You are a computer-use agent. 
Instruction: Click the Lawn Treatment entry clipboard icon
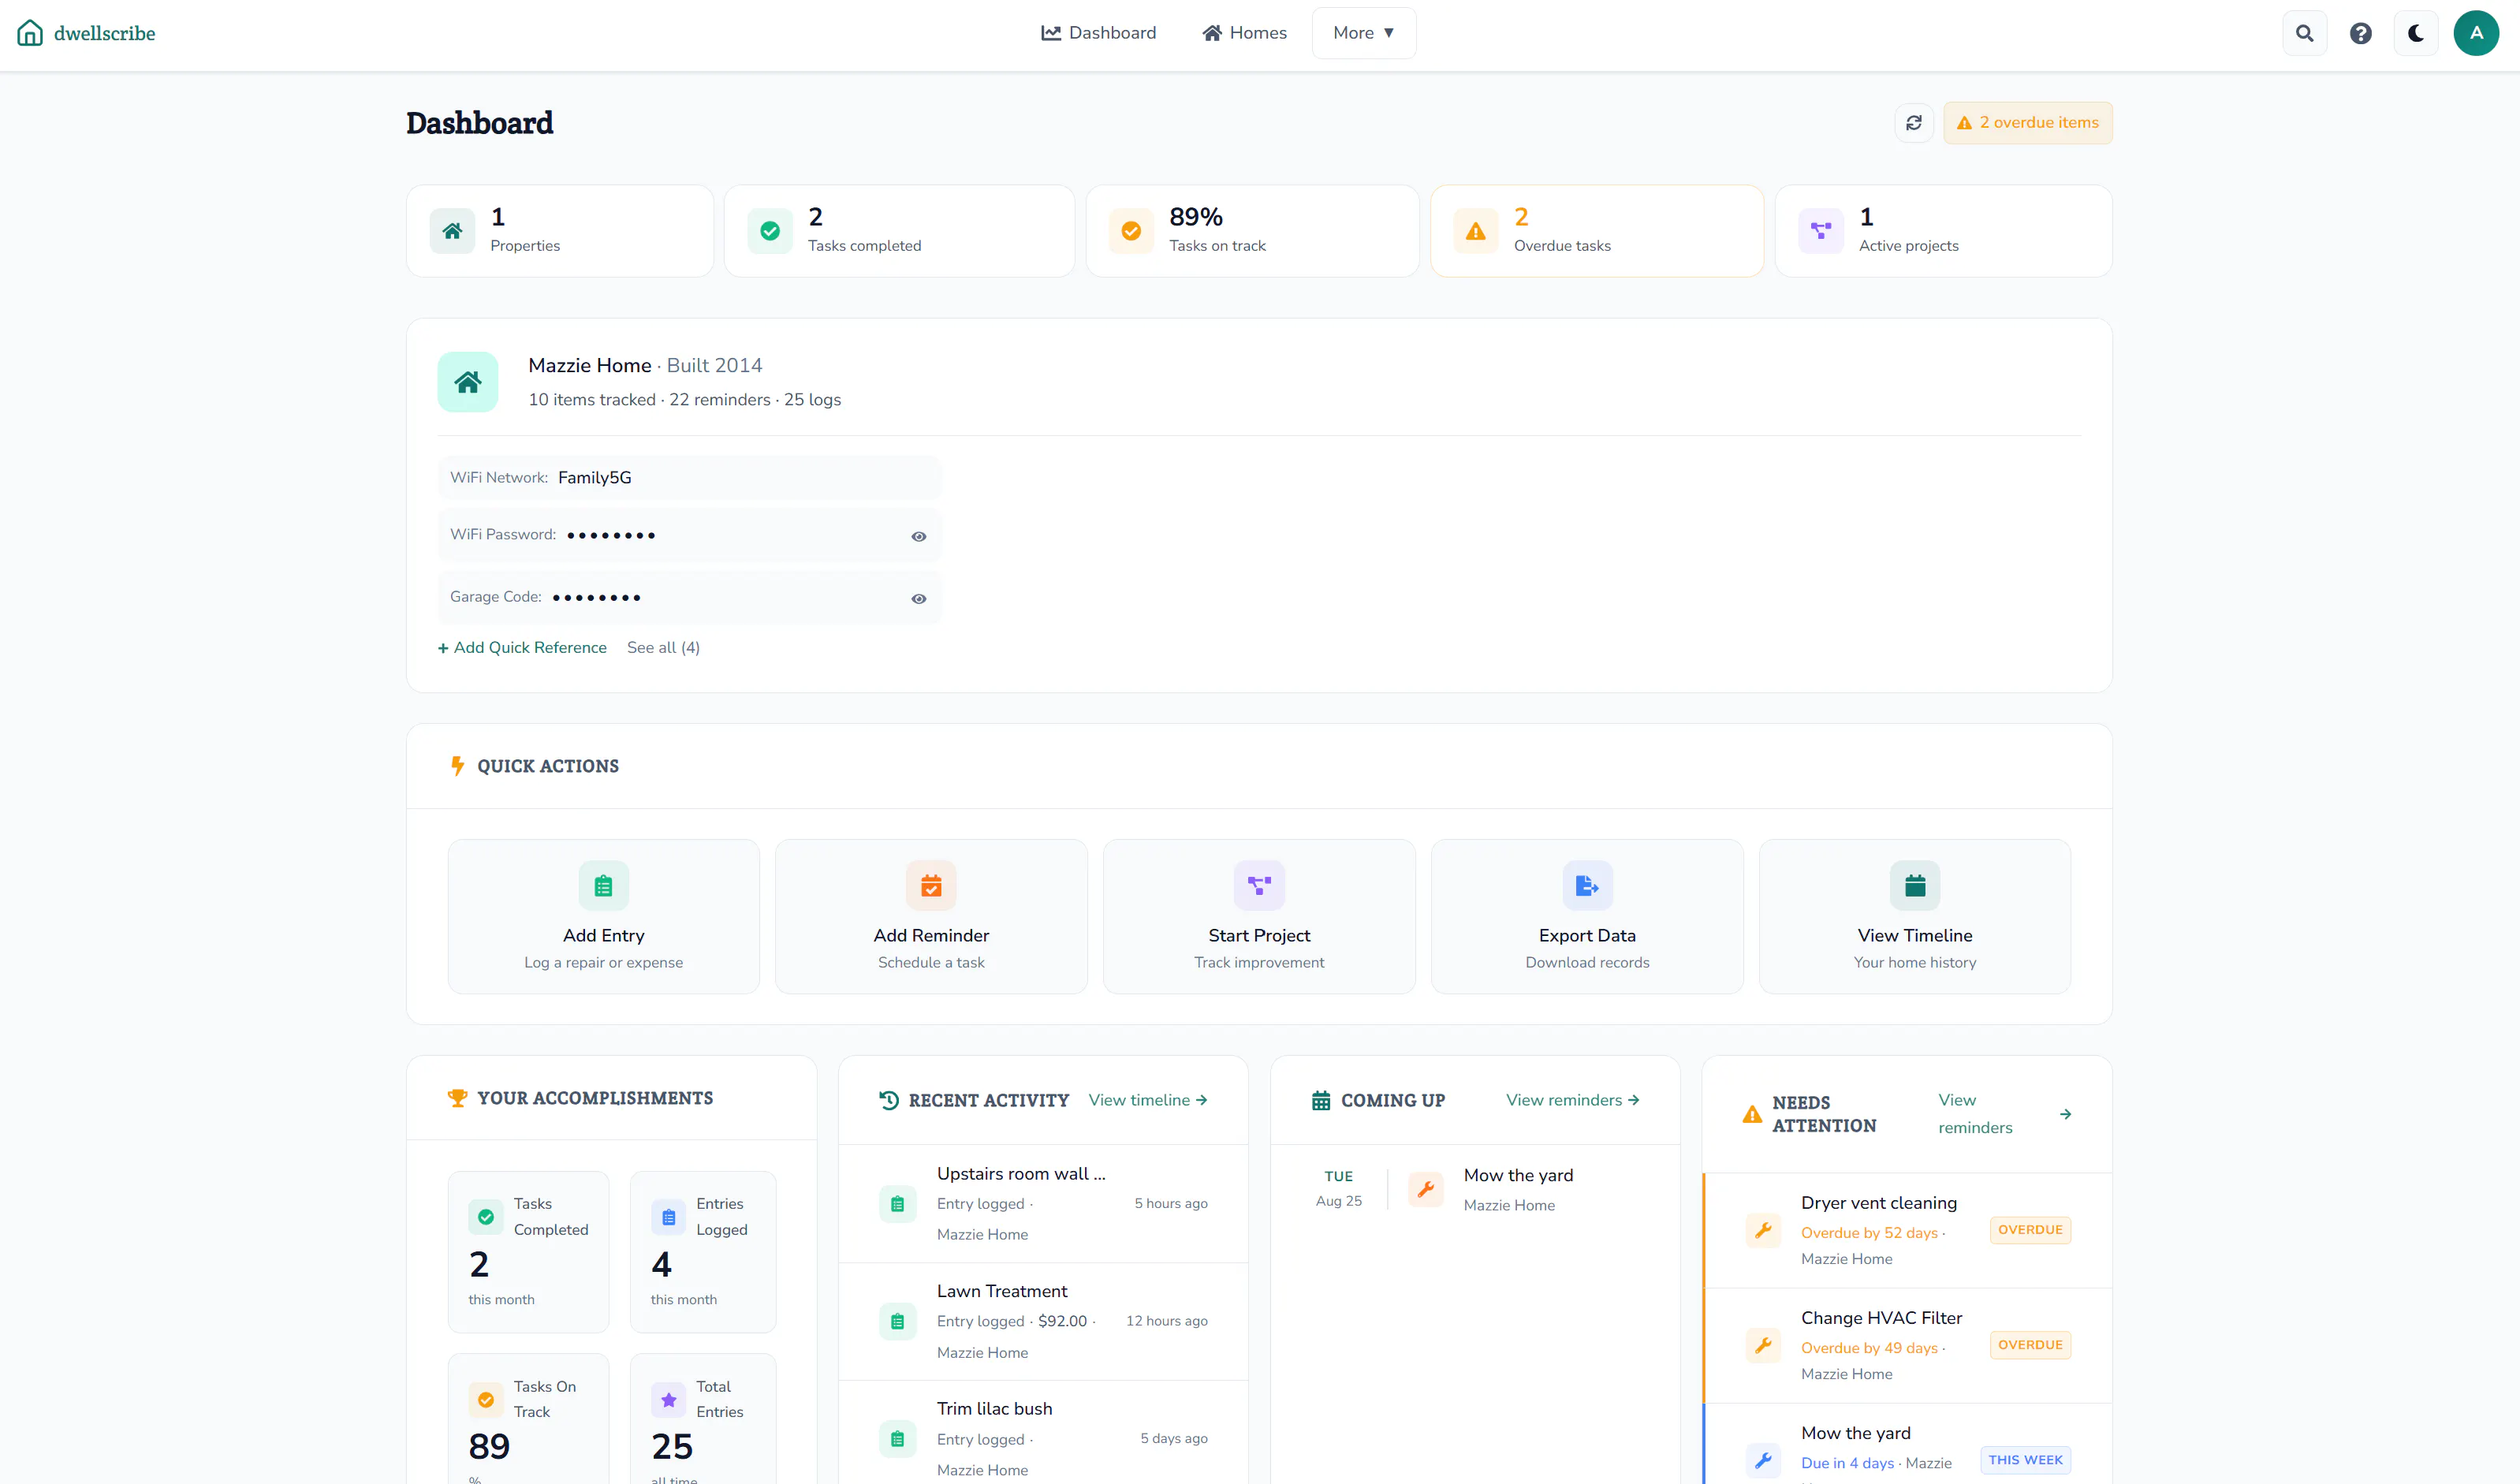point(897,1322)
